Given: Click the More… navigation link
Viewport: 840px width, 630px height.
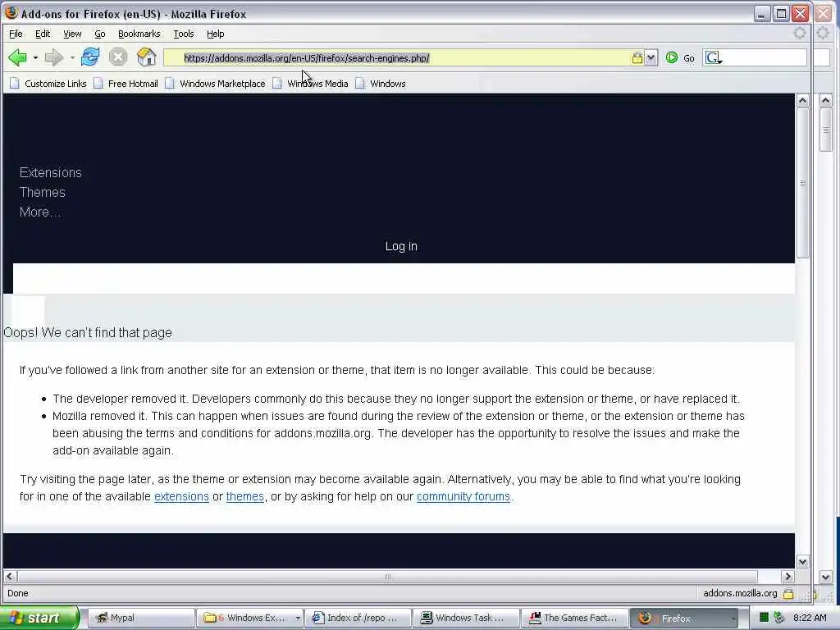Looking at the screenshot, I should (39, 212).
